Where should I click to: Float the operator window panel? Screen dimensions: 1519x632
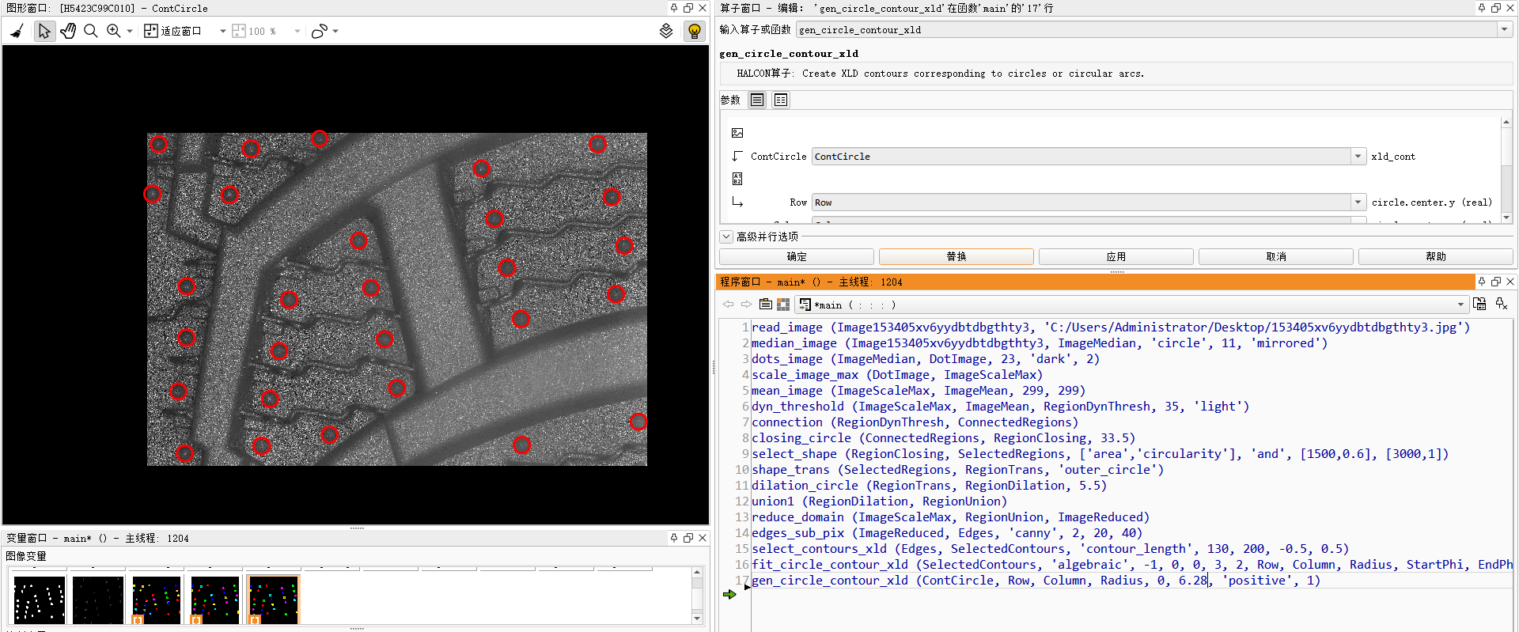[x=1496, y=8]
